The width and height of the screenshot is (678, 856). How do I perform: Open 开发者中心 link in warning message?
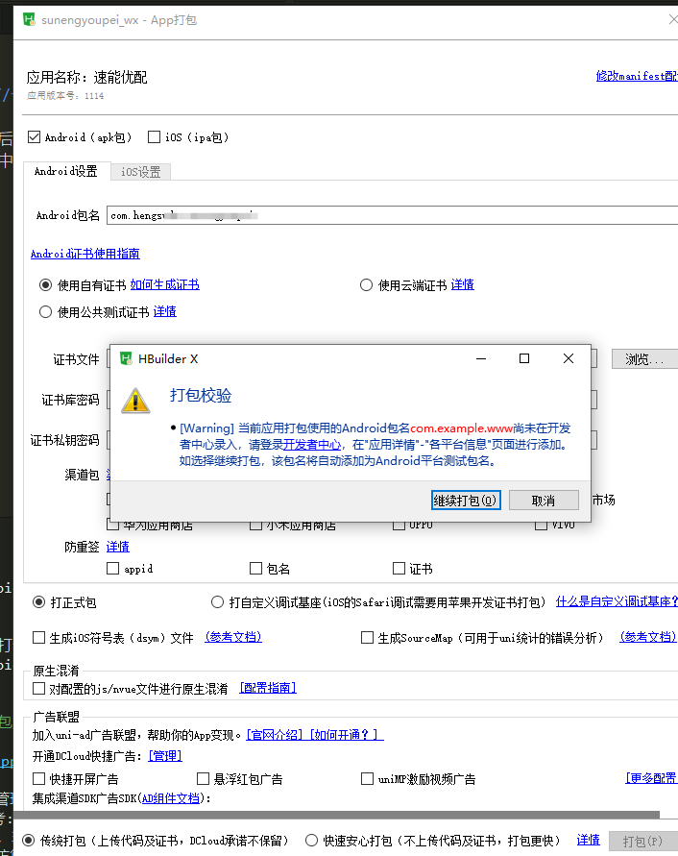tap(312, 445)
